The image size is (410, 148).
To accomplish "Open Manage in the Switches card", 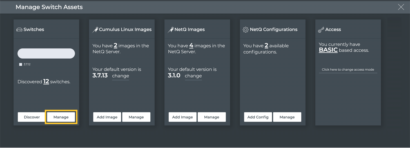I will point(61,117).
